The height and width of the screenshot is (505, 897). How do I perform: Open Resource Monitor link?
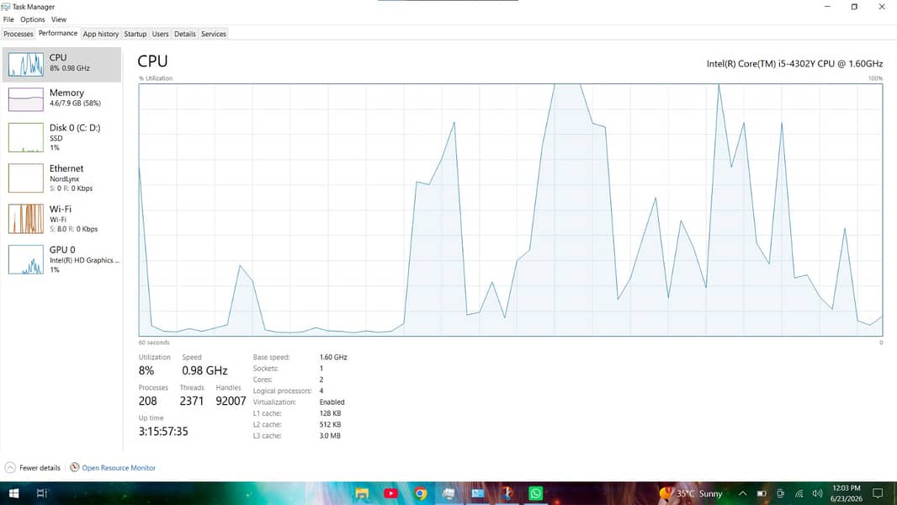coord(119,468)
